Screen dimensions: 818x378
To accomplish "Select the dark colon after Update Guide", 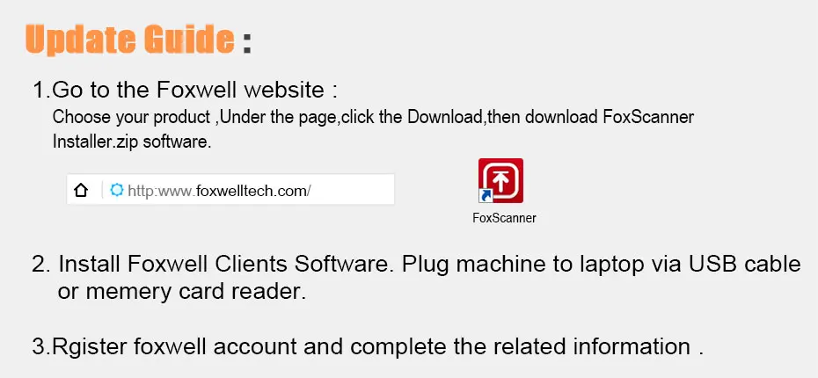I will pyautogui.click(x=247, y=43).
